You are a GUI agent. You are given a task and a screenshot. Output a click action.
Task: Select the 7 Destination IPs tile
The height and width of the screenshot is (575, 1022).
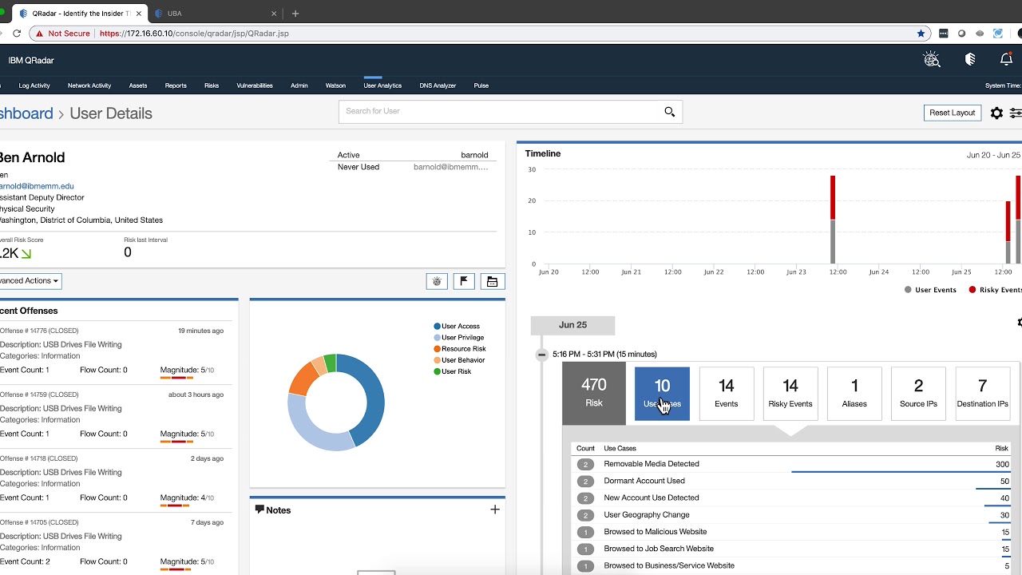982,394
